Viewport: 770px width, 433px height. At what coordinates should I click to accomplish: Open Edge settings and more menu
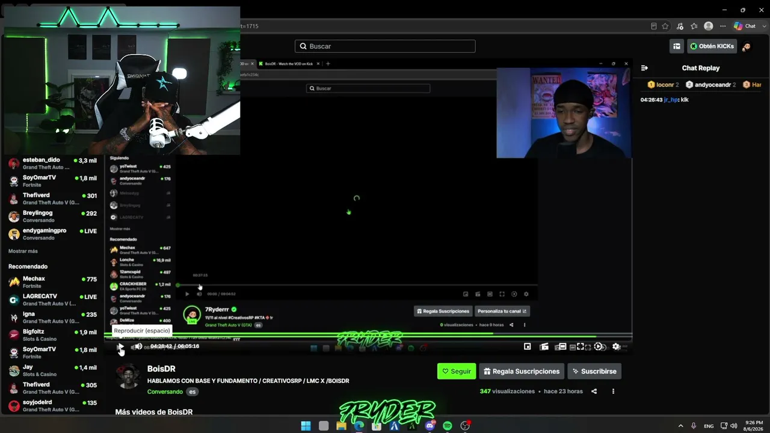(722, 26)
